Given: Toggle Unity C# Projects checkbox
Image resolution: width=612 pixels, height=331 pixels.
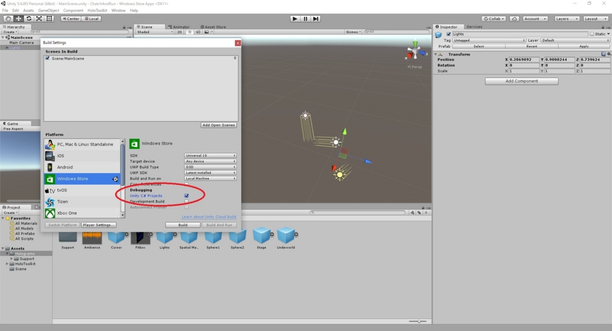Looking at the screenshot, I should pyautogui.click(x=186, y=196).
